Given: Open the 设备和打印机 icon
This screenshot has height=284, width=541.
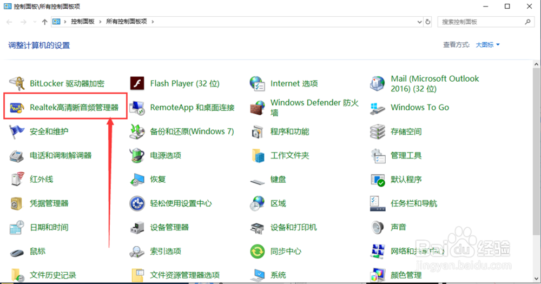Looking at the screenshot, I should click(x=258, y=227).
